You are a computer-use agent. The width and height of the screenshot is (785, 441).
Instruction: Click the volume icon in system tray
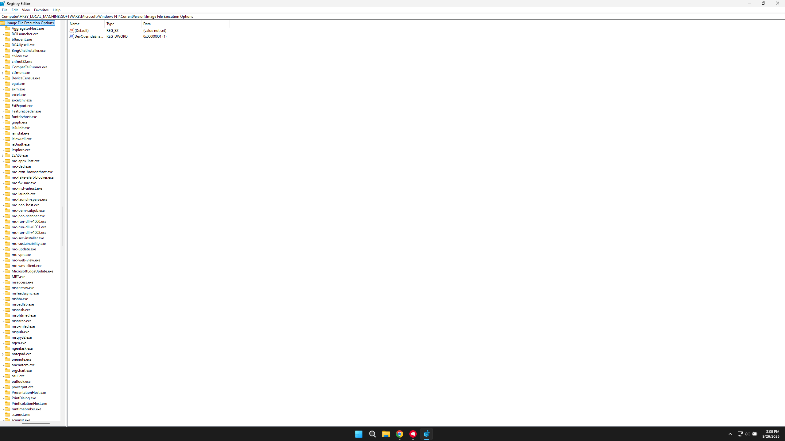click(x=747, y=434)
